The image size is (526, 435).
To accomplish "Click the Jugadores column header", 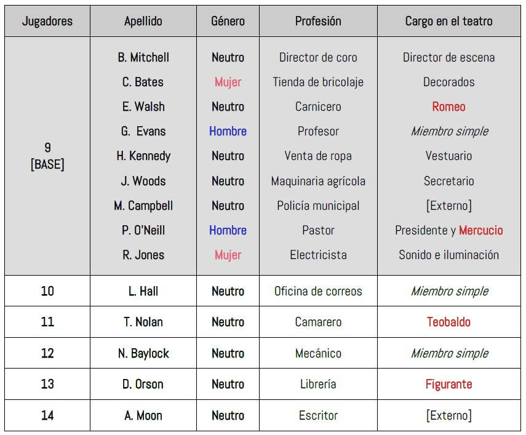I will pos(47,21).
